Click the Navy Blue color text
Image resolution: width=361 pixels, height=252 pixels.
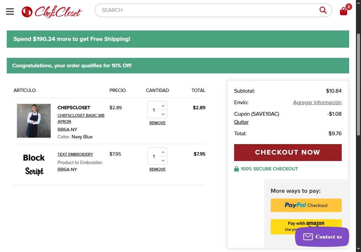click(82, 137)
